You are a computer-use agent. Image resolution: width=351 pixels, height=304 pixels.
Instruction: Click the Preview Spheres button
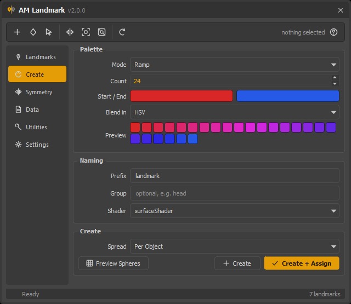[114, 263]
